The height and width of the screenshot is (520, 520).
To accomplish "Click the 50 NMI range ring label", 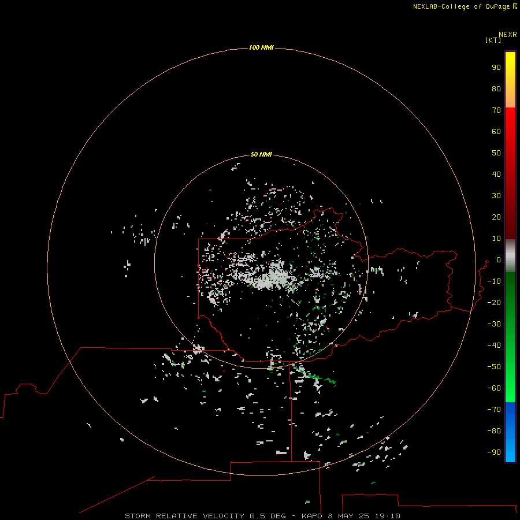I will [x=261, y=154].
